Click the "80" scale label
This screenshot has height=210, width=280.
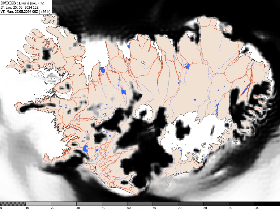tap(205, 208)
